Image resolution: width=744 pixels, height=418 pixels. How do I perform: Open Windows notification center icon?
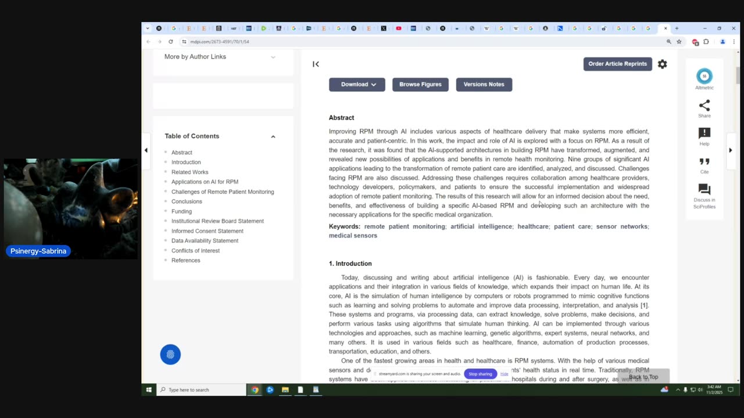731,390
